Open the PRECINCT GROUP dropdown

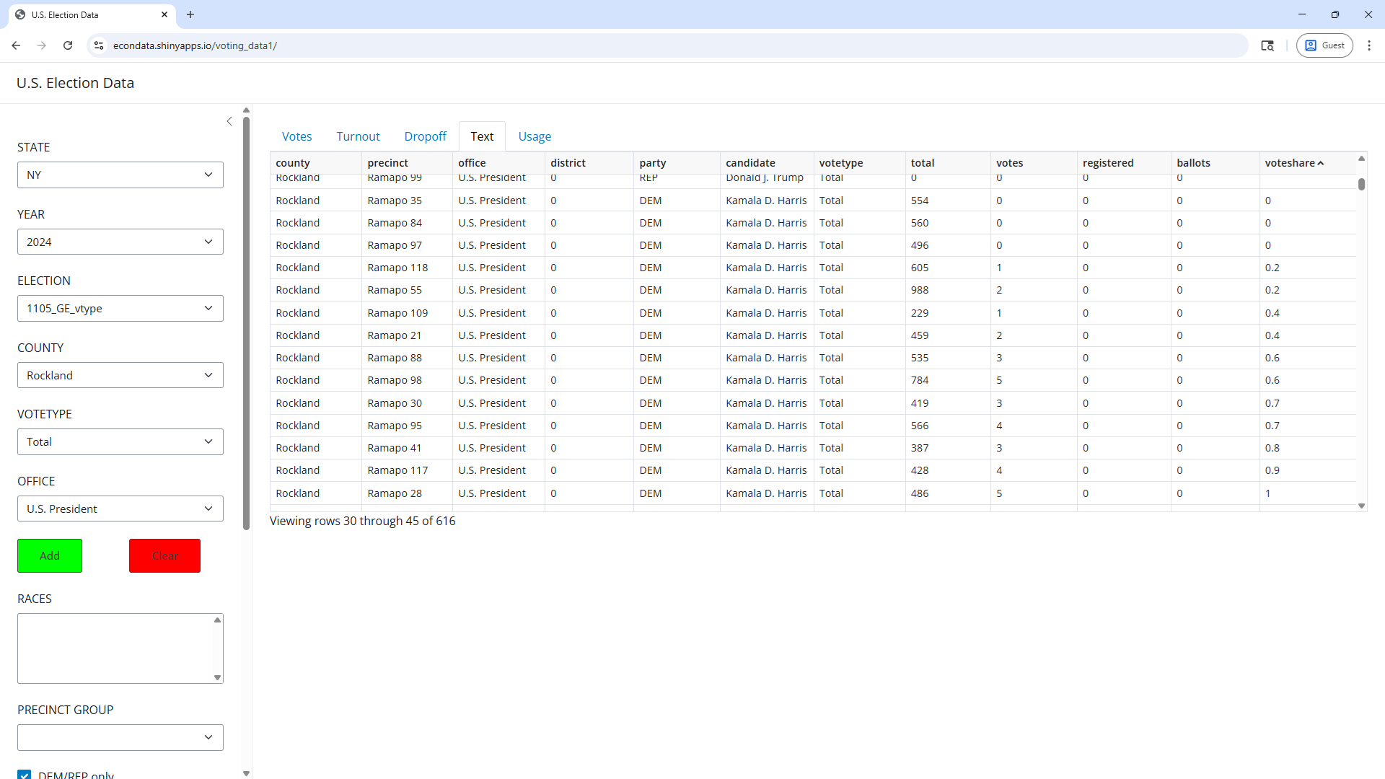(120, 737)
